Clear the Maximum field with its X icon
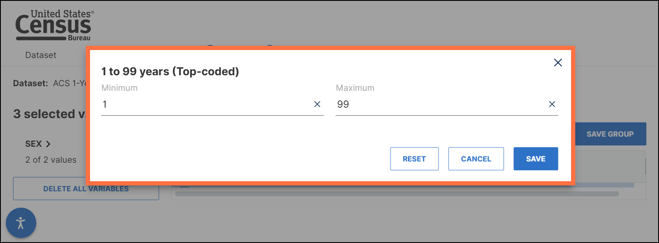The height and width of the screenshot is (243, 659). click(552, 104)
